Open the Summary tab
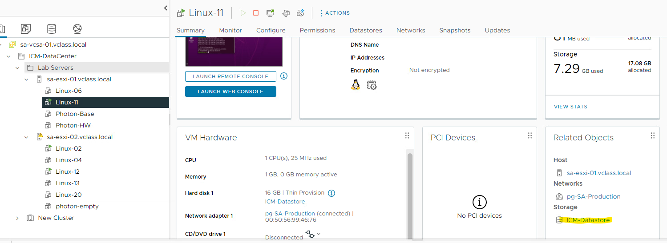The width and height of the screenshot is (667, 243). point(190,30)
